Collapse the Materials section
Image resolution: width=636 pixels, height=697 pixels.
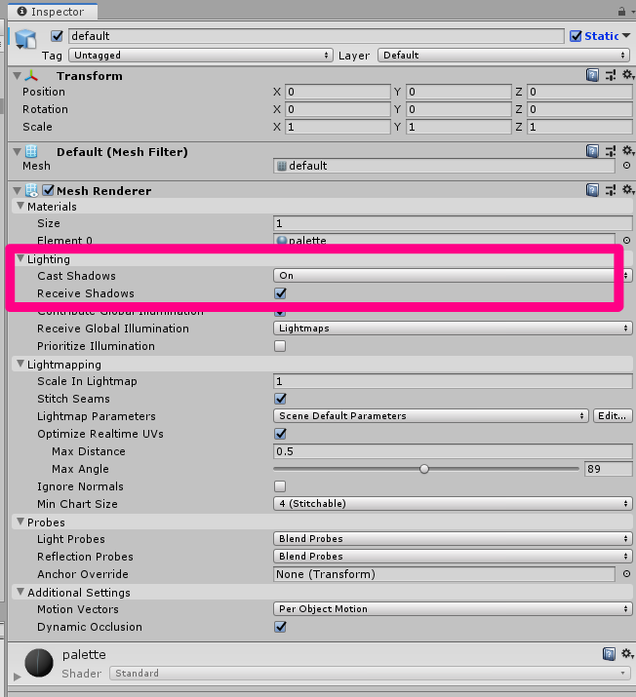tap(20, 206)
